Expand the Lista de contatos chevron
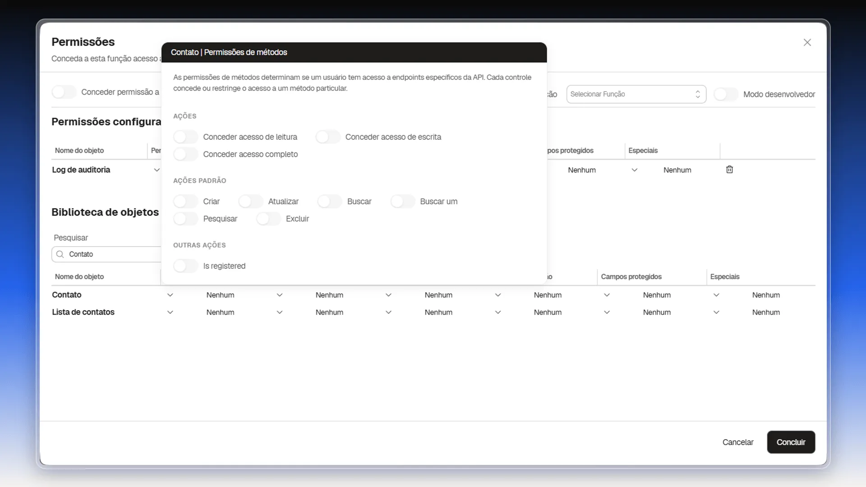Viewport: 866px width, 487px height. click(x=170, y=312)
